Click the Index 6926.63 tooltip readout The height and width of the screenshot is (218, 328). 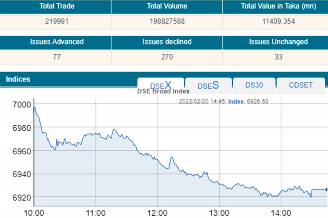[248, 101]
